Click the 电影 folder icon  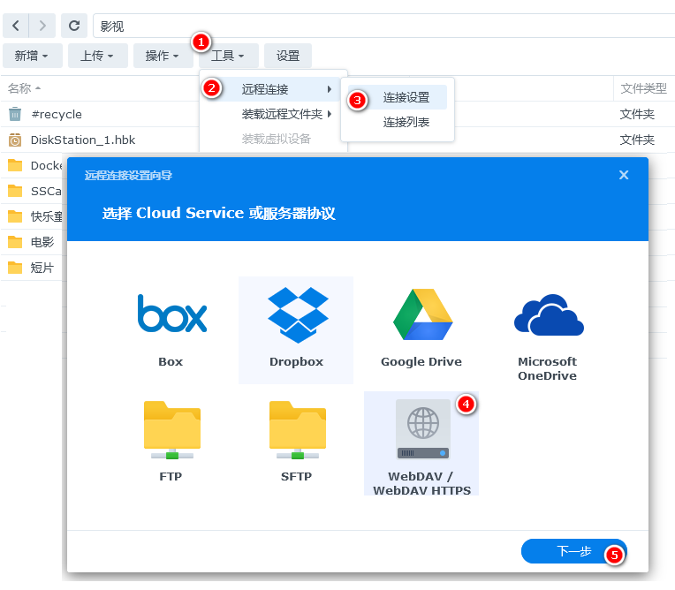tap(15, 242)
